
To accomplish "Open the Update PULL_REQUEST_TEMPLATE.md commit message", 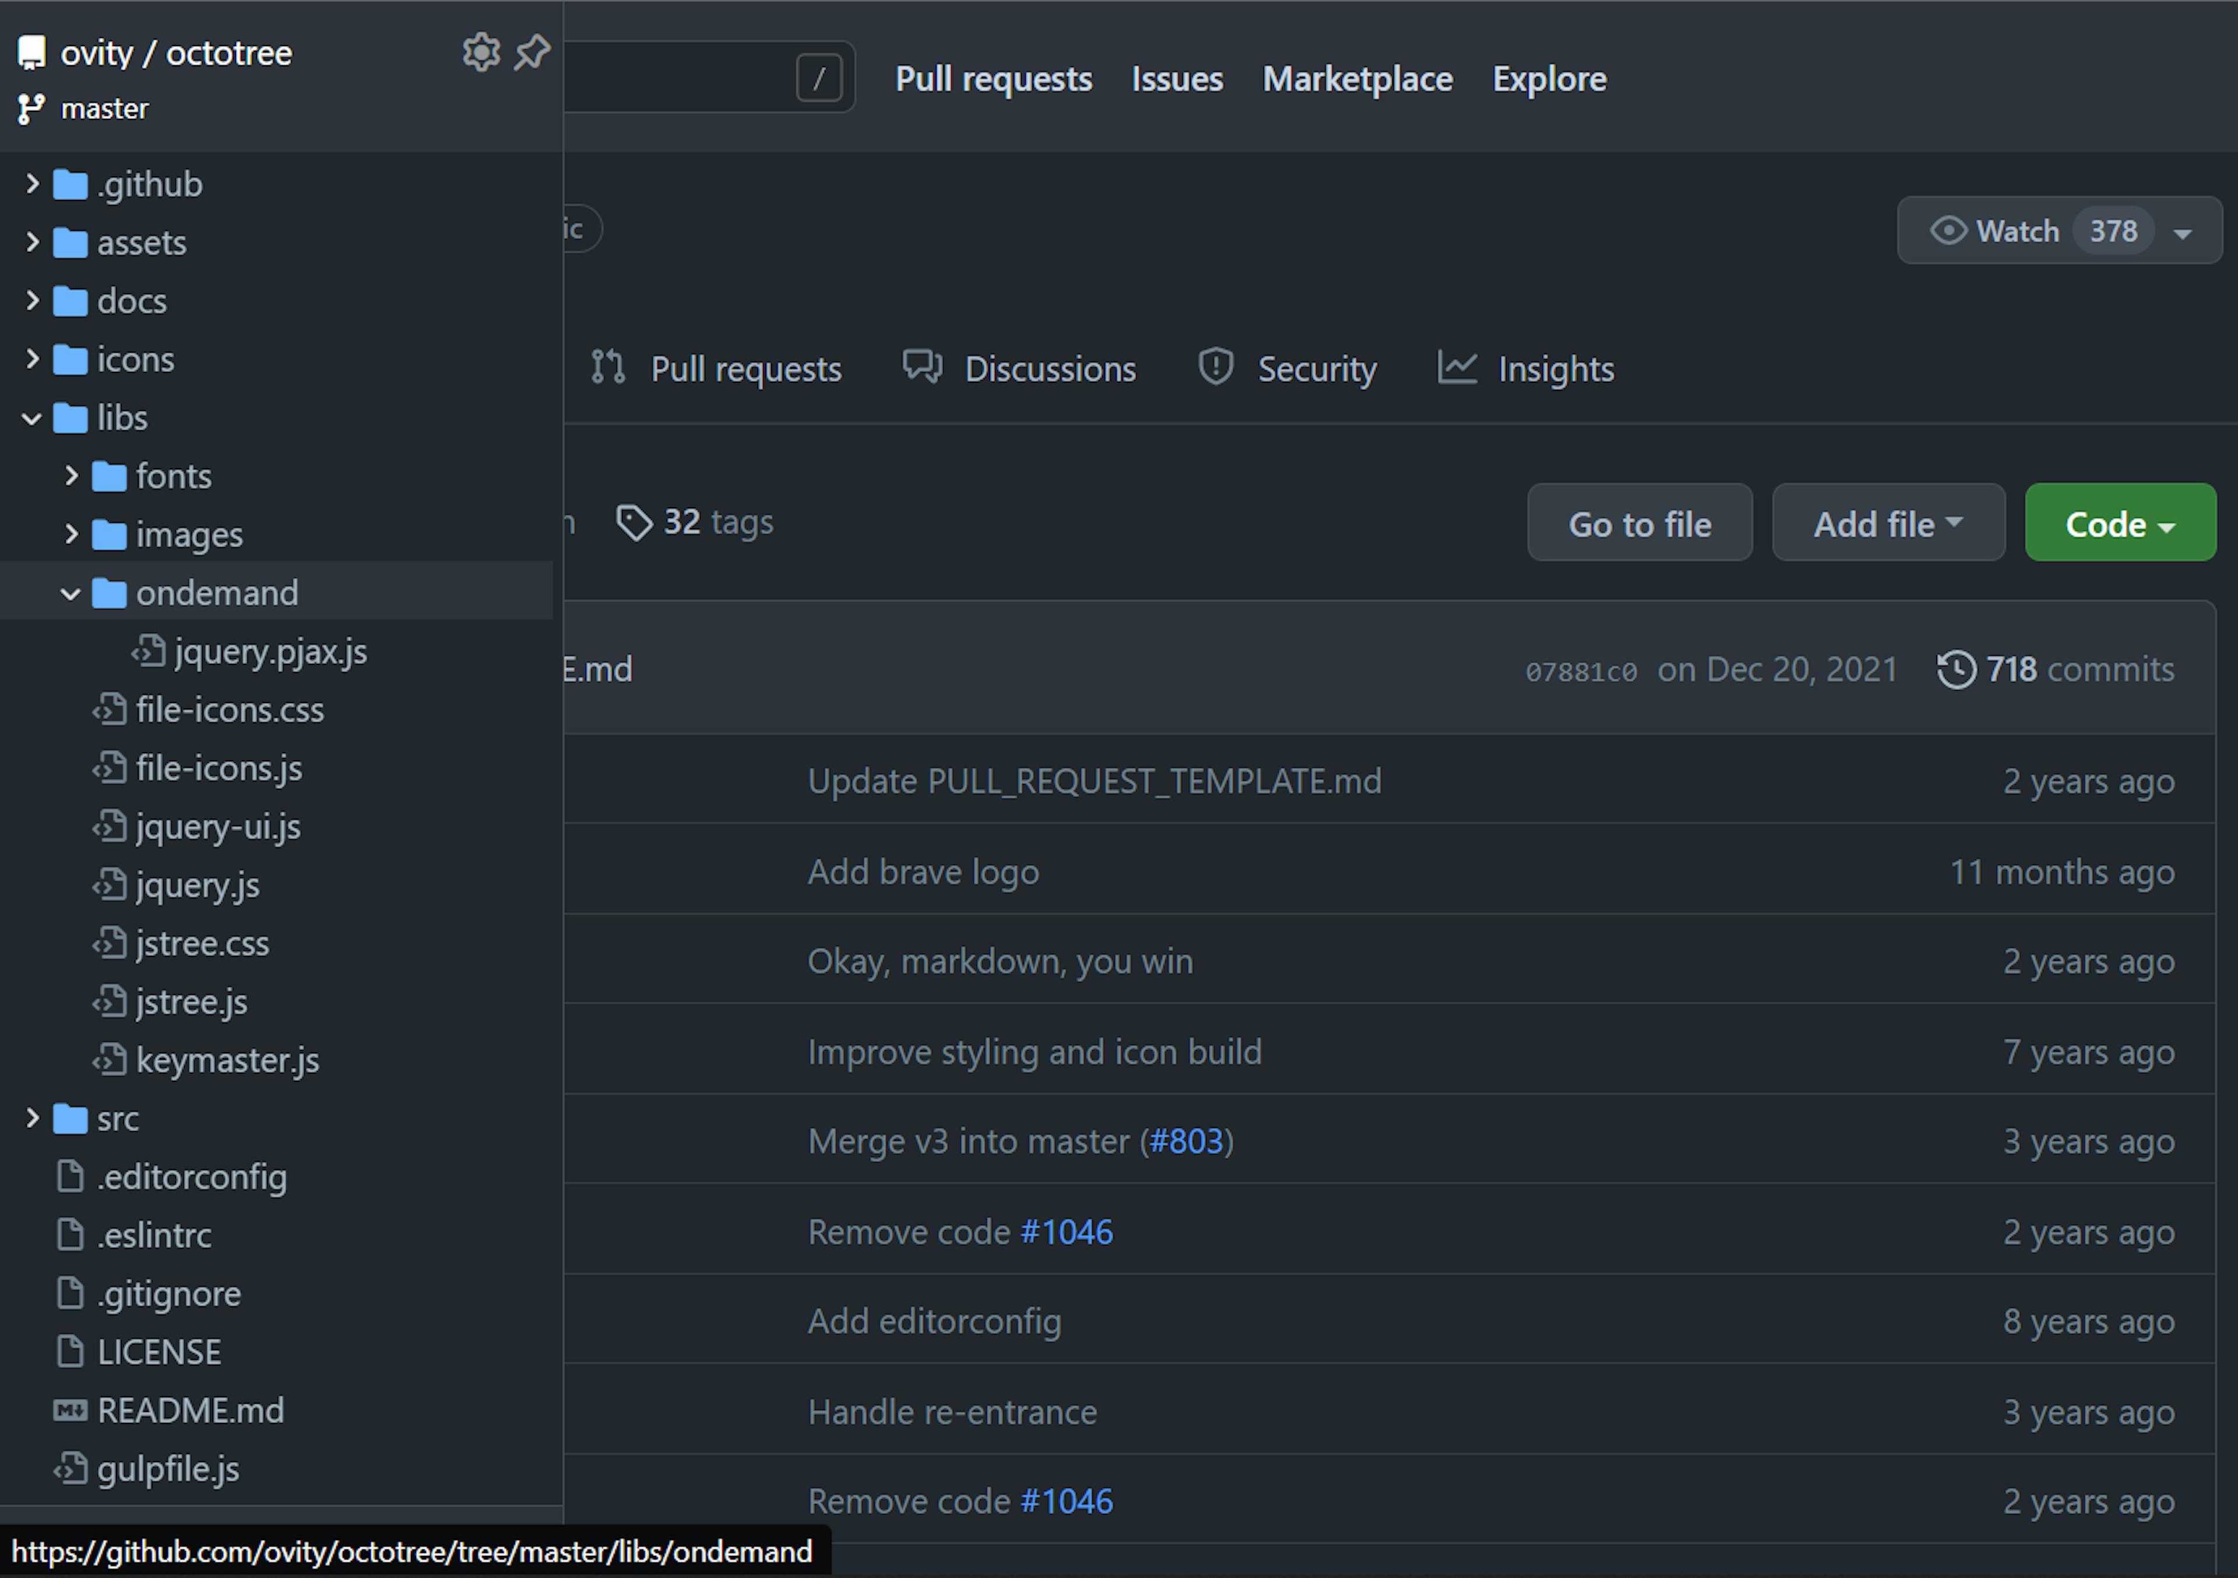I will (1095, 782).
